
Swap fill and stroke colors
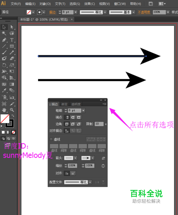(x=13, y=116)
